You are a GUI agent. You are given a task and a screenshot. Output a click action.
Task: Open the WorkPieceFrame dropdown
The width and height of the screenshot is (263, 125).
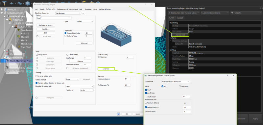tap(215, 13)
